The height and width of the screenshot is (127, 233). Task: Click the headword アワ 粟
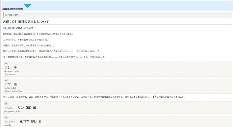coord(11,84)
